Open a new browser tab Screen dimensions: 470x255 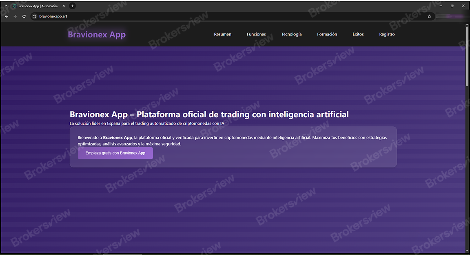coord(72,6)
